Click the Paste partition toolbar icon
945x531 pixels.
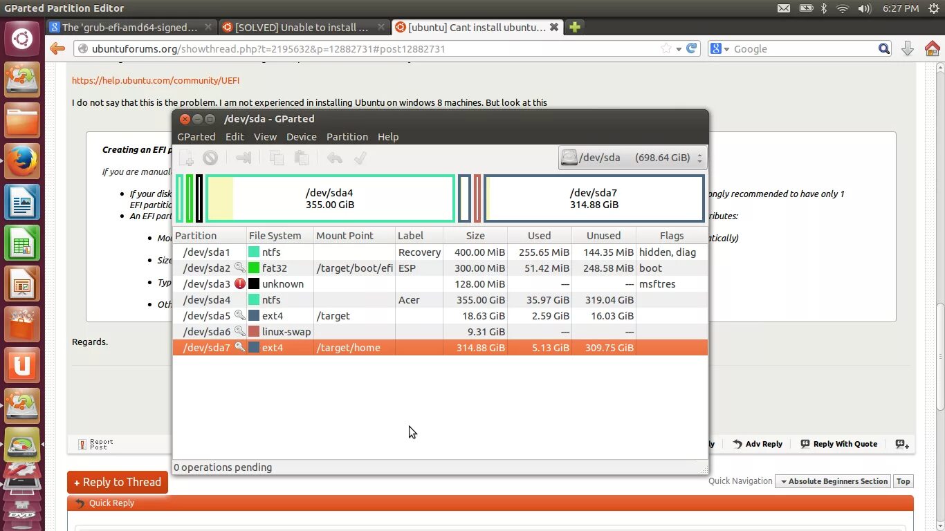302,158
